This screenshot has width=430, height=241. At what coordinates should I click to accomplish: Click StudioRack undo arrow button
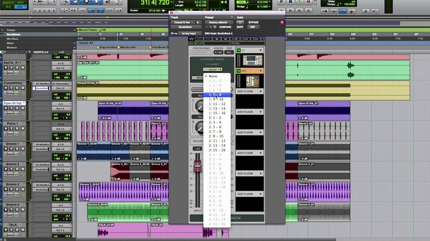click(x=199, y=39)
